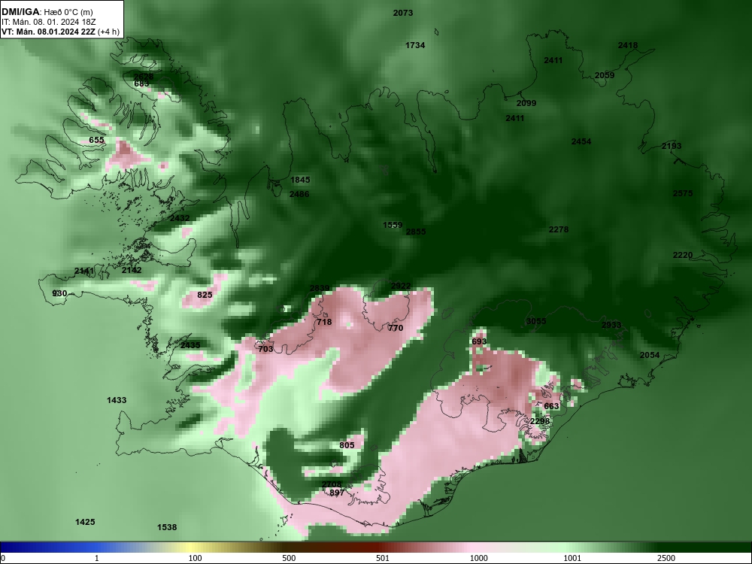The width and height of the screenshot is (752, 564).
Task: Click the 1845 height value
Action: (300, 180)
